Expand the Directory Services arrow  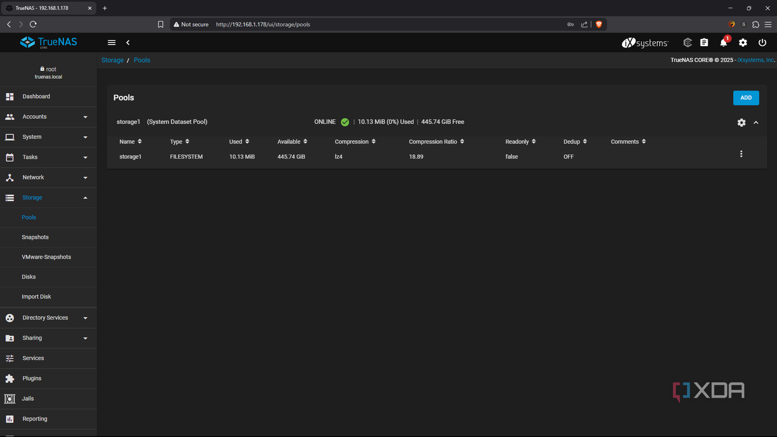[85, 318]
